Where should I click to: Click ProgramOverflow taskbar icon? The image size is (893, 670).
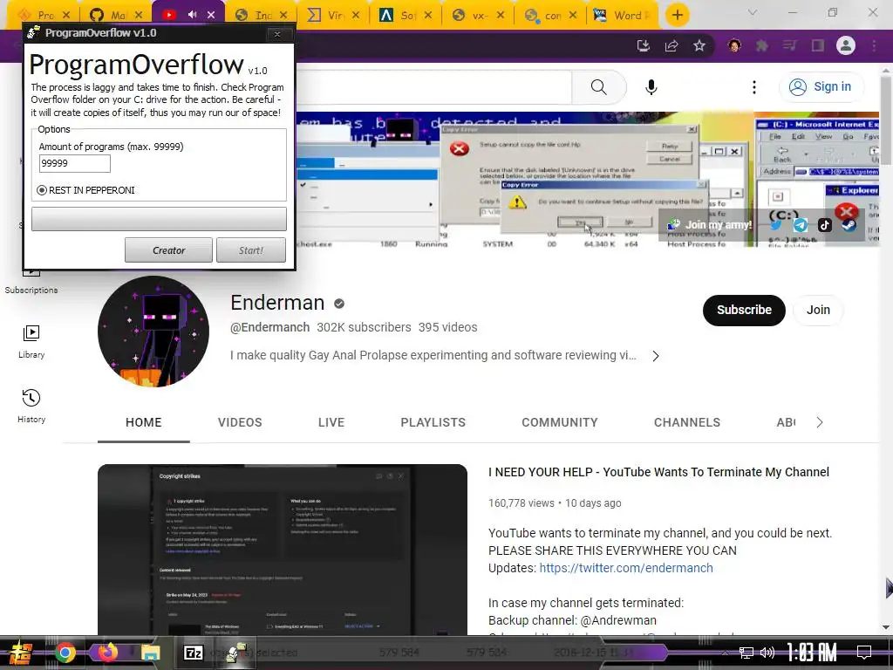(235, 653)
